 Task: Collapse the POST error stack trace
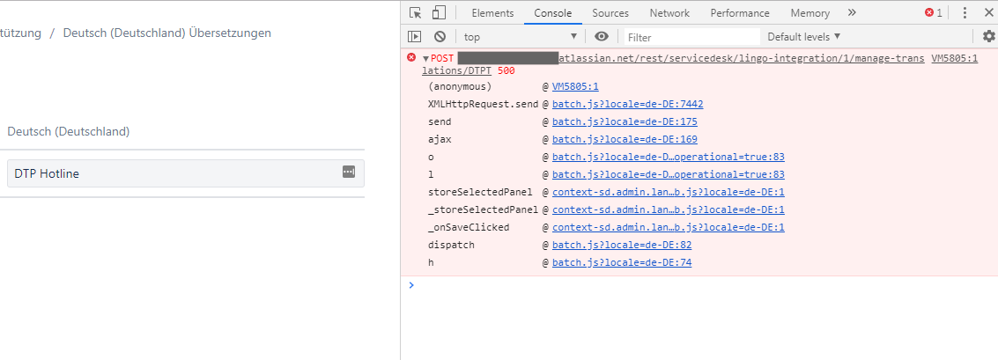point(425,58)
